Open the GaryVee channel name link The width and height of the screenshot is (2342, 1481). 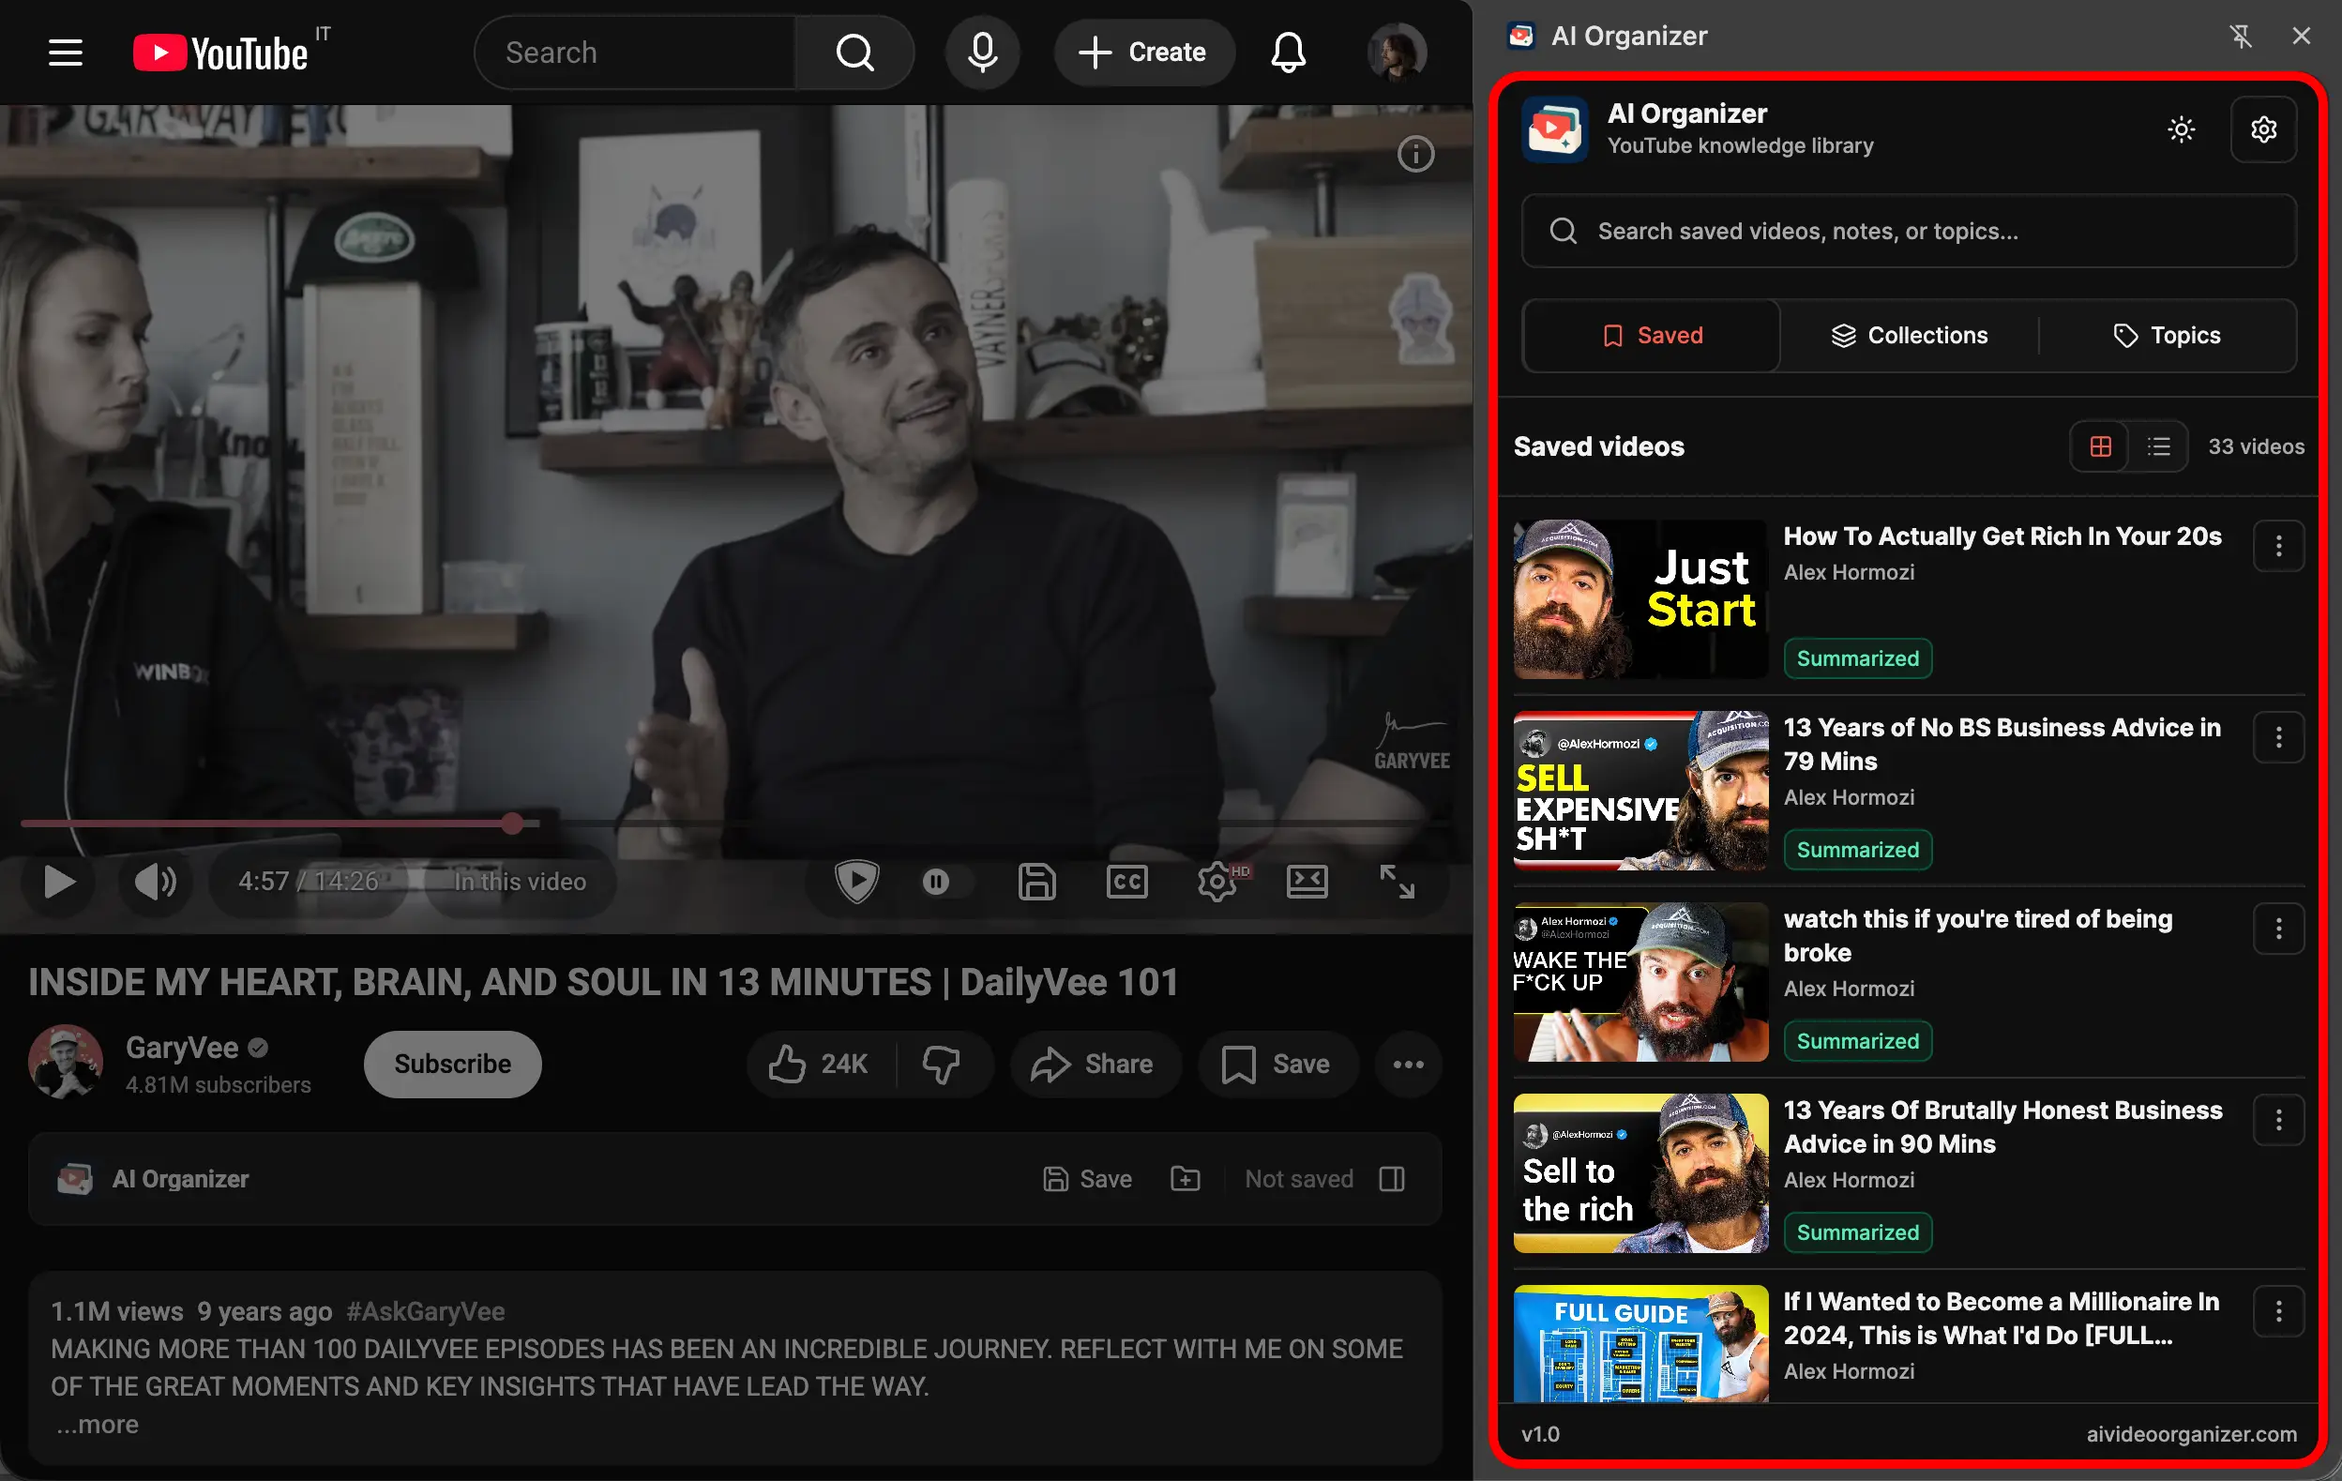(182, 1047)
